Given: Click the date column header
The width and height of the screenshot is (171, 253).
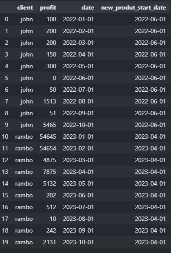Looking at the screenshot, I should tap(88, 7).
